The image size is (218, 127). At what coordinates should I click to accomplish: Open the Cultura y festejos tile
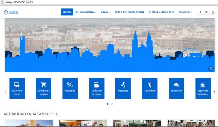click(x=97, y=89)
